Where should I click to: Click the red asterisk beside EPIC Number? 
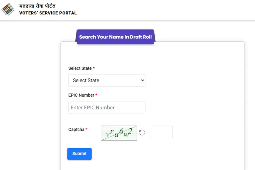[96, 95]
